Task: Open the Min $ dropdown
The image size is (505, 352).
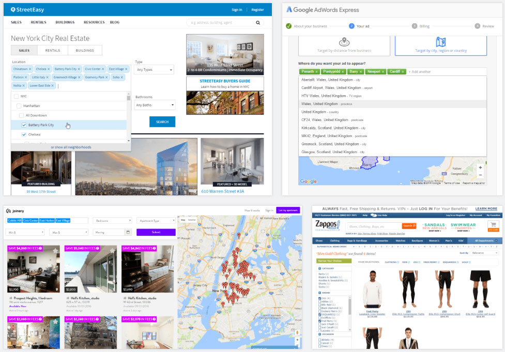Action: 25,232
